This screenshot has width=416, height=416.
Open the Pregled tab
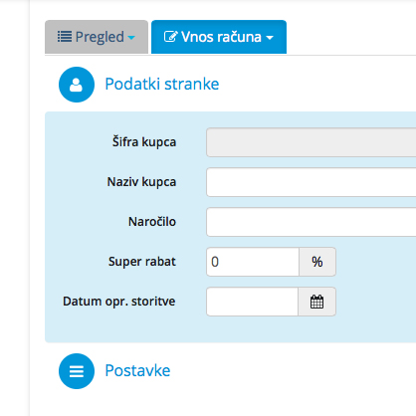coord(97,37)
